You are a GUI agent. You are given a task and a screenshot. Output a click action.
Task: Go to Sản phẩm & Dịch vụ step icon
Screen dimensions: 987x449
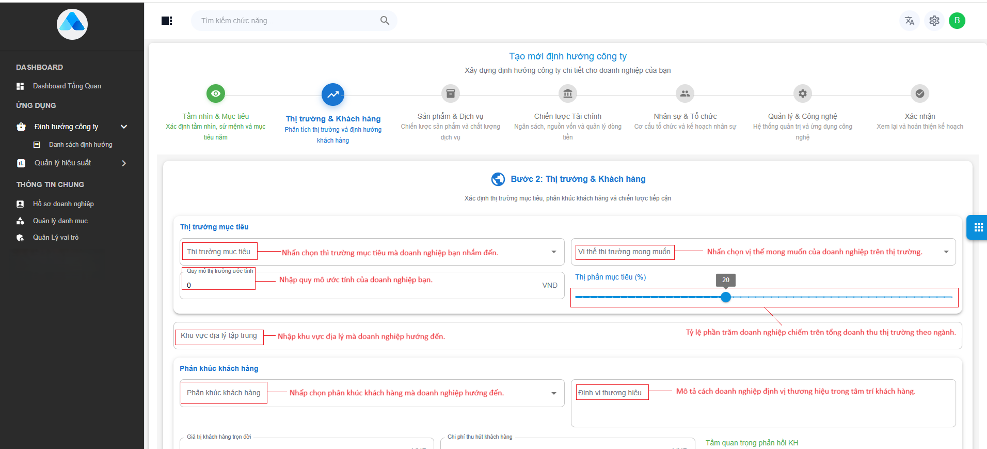click(450, 94)
